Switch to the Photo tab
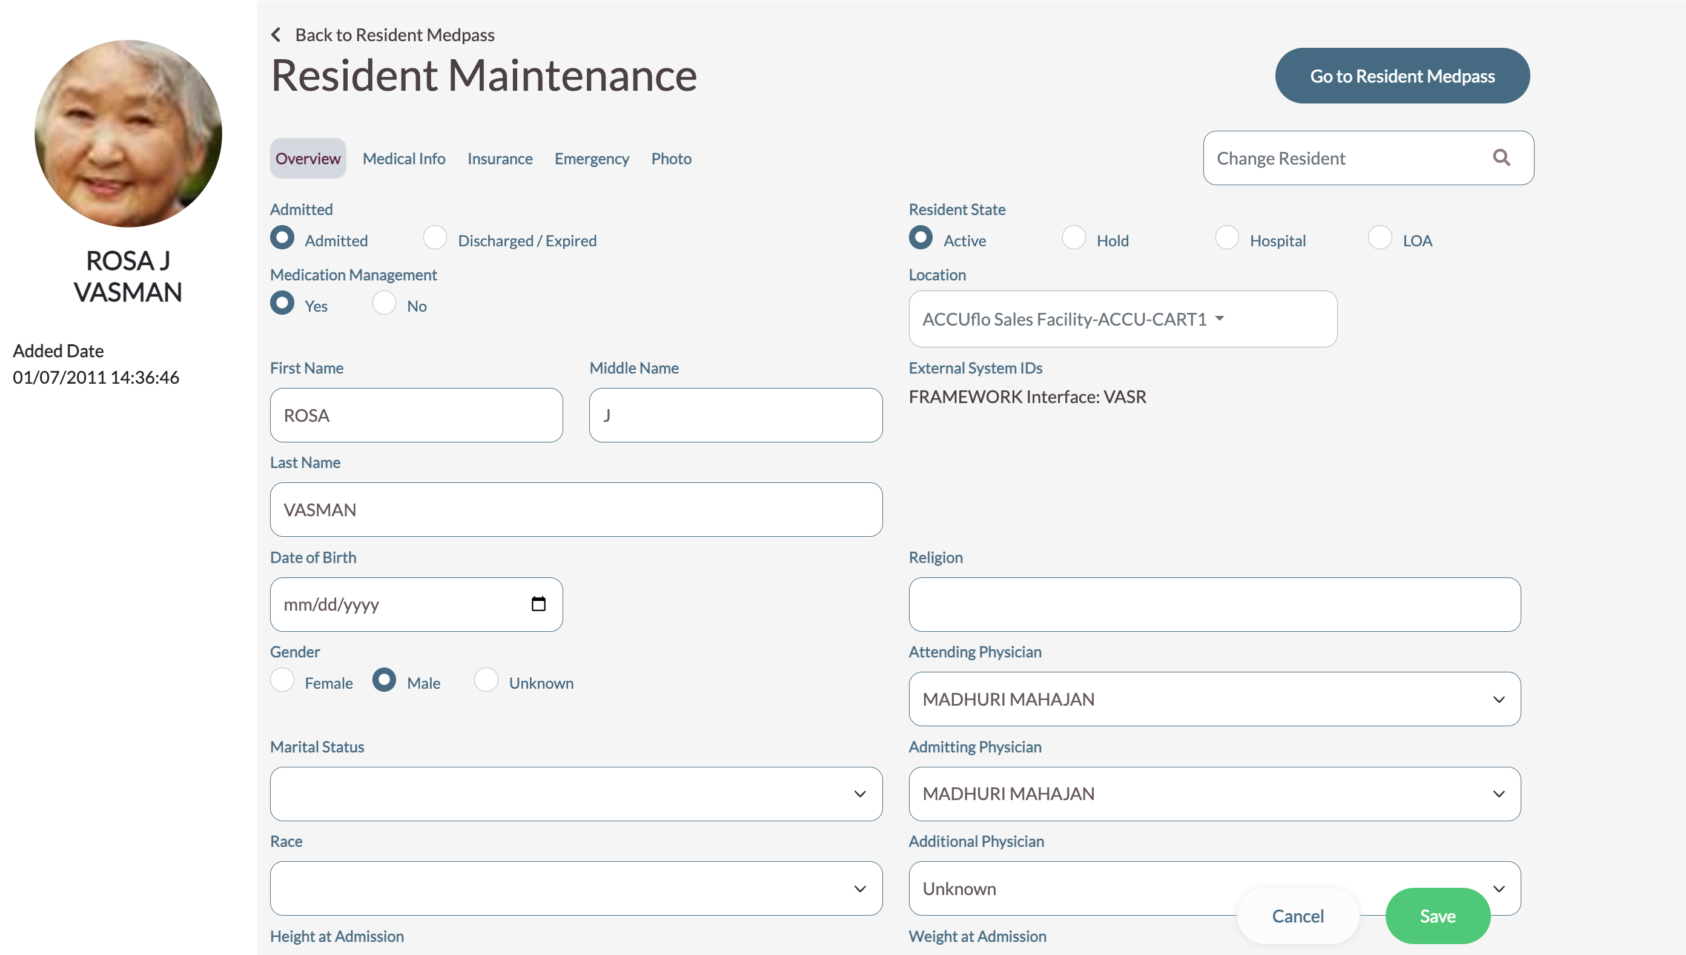Screen dimensions: 1686x955 (671, 159)
